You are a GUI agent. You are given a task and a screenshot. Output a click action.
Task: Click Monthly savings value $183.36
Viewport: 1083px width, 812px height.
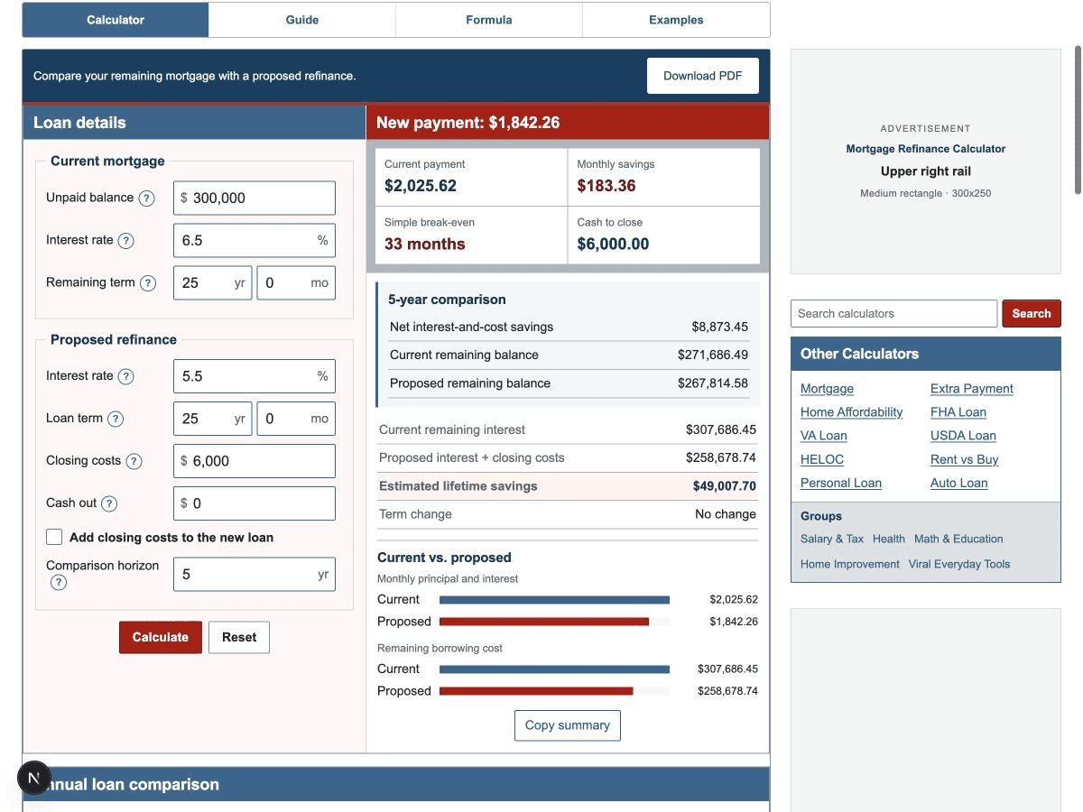tap(606, 187)
